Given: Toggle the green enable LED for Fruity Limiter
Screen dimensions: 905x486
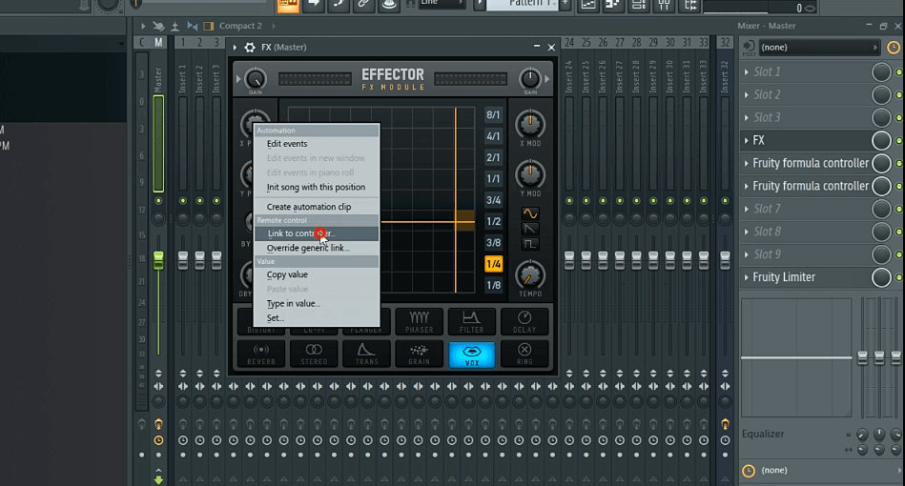Looking at the screenshot, I should 898,278.
